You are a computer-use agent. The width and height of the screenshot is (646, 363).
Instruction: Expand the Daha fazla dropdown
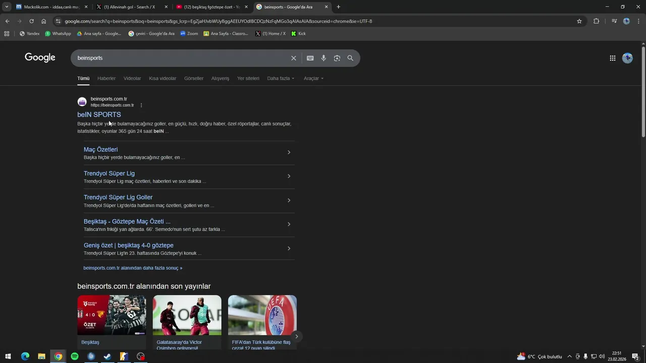(281, 78)
